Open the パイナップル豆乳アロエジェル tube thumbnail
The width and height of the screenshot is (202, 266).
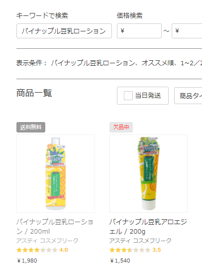(x=148, y=173)
